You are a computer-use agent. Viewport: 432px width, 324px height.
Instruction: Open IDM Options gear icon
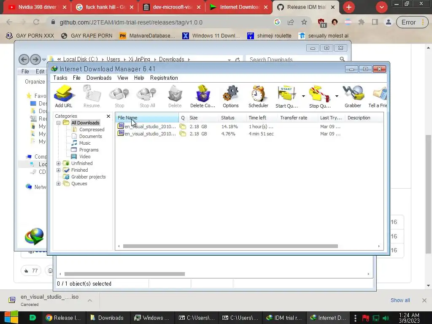(231, 97)
